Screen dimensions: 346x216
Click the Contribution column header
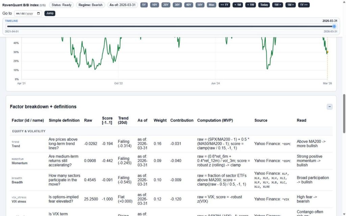point(182,120)
